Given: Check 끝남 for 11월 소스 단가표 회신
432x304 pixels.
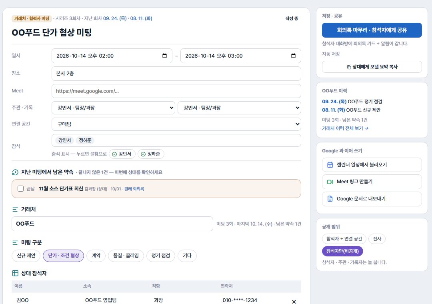Looking at the screenshot, I should (x=20, y=189).
